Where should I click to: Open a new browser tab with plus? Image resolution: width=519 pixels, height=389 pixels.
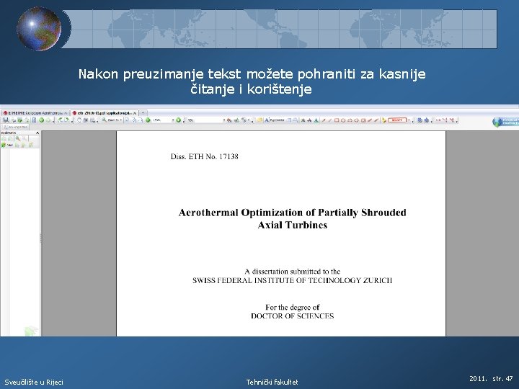(143, 113)
